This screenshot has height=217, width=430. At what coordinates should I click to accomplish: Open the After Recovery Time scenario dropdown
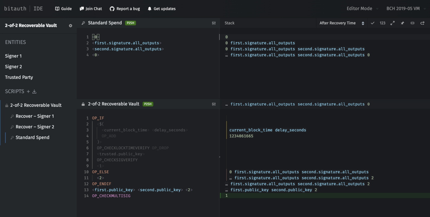(x=340, y=23)
